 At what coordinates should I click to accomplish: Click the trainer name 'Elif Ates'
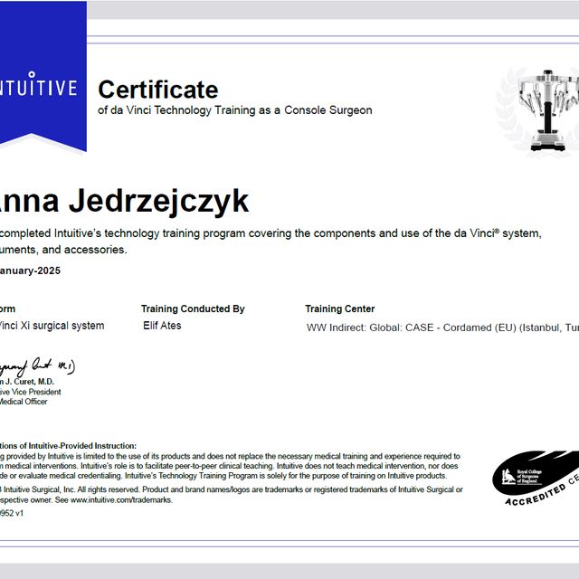162,326
